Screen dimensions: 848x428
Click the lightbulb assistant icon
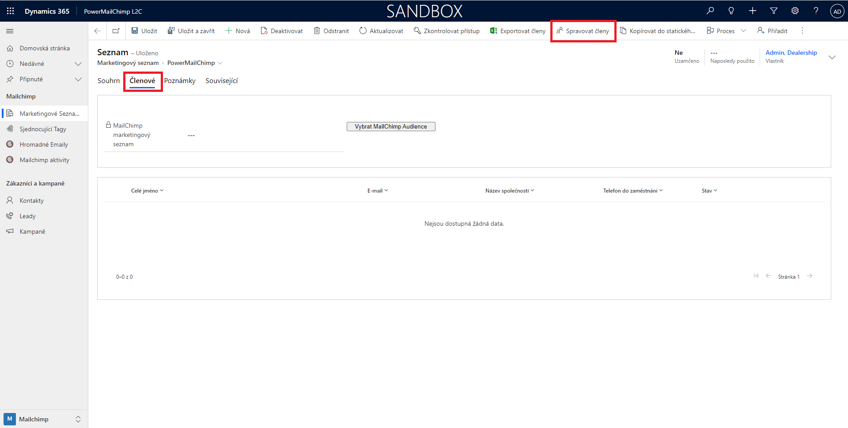731,11
